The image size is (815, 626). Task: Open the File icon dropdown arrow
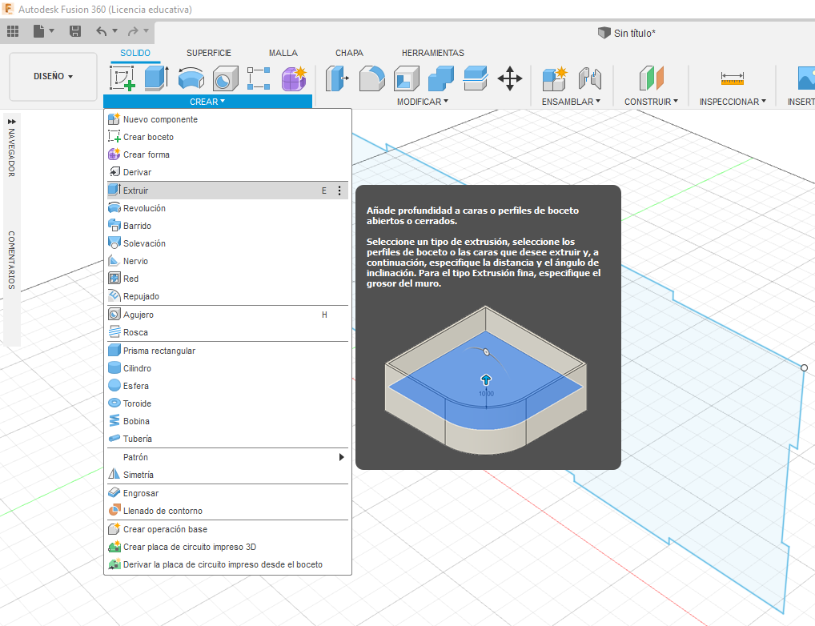click(x=51, y=31)
